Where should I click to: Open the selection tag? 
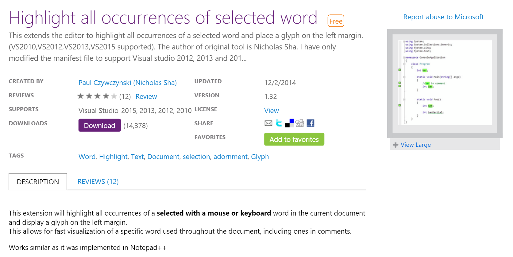pyautogui.click(x=196, y=157)
